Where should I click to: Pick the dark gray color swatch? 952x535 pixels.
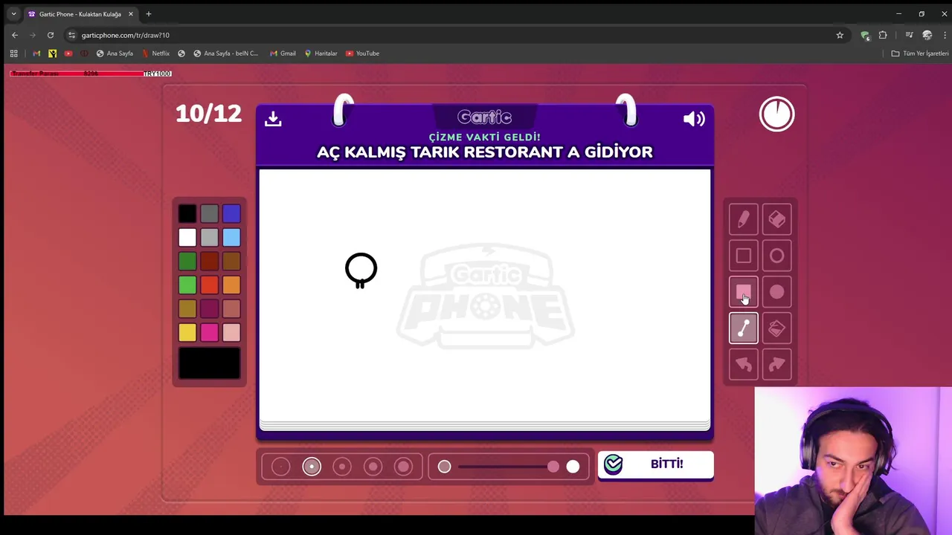point(209,214)
